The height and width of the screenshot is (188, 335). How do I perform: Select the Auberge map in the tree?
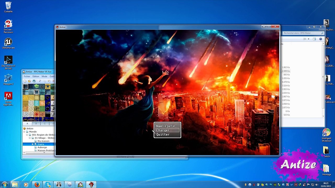coord(42,147)
